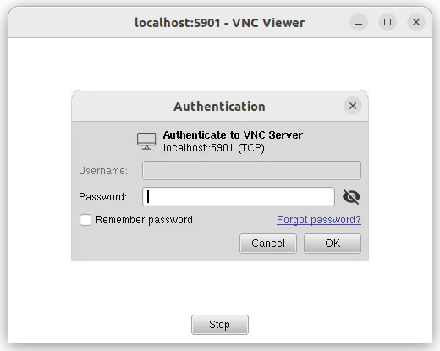Viewport: 440px width, 351px height.
Task: Minimize the VNC Viewer window
Action: click(x=359, y=22)
